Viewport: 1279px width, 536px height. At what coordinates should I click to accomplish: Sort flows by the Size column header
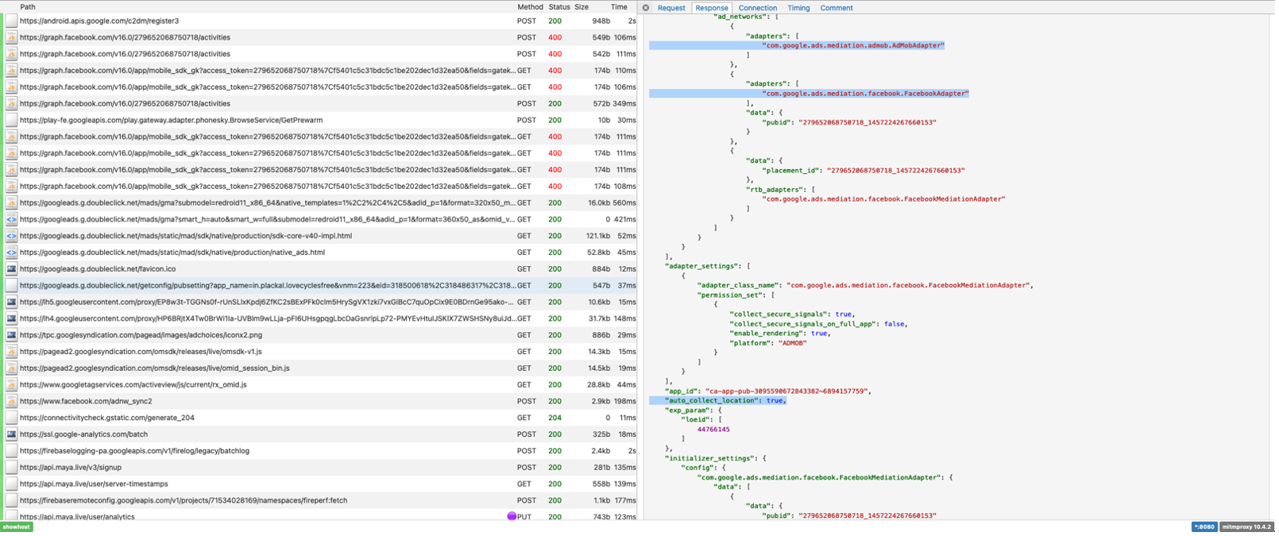582,7
